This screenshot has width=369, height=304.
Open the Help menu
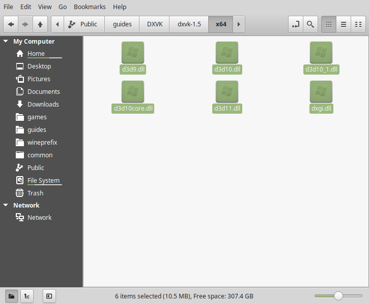[120, 7]
